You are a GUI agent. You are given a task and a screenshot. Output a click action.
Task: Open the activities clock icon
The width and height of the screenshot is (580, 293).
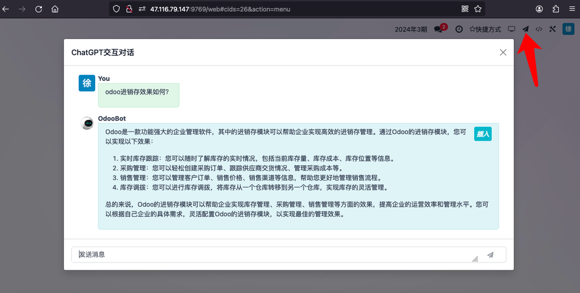(459, 29)
